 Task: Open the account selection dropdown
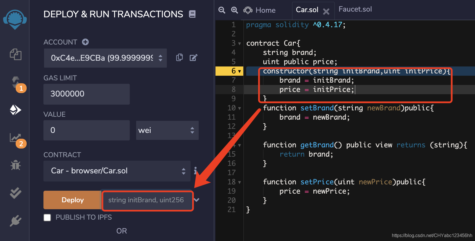point(105,58)
